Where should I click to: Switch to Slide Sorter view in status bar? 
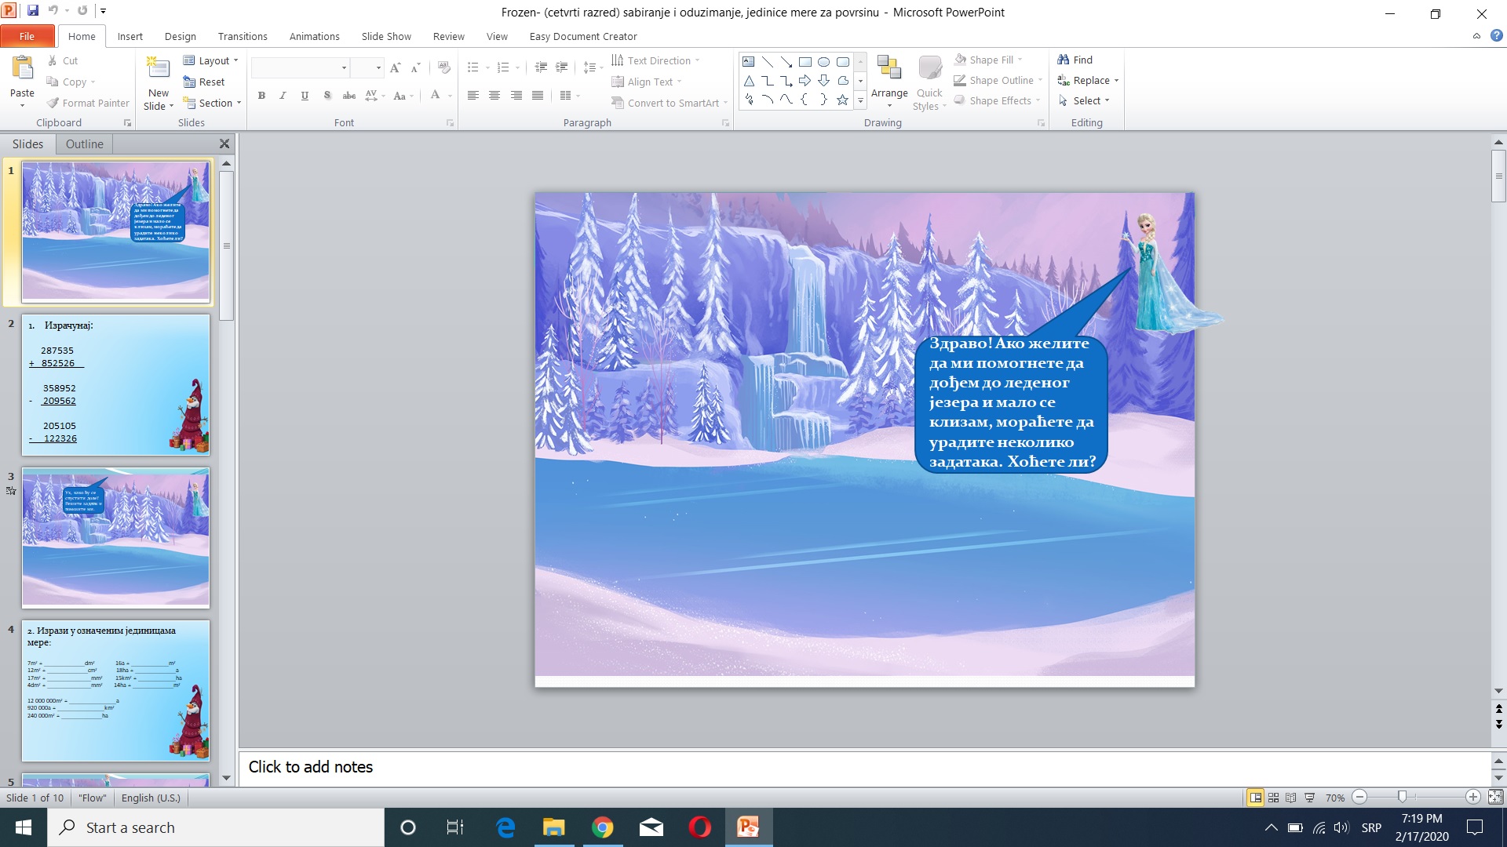point(1273,798)
